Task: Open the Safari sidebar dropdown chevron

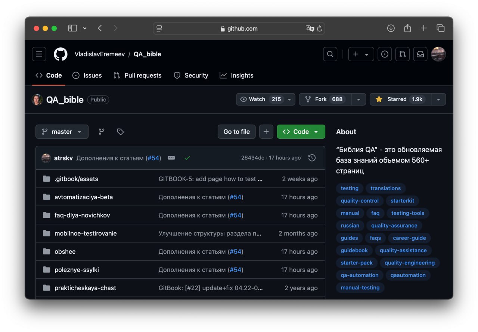Action: tap(85, 28)
